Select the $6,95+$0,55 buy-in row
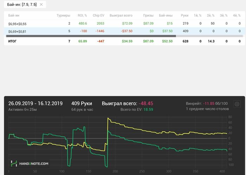This screenshot has width=246, height=175. click(124, 23)
